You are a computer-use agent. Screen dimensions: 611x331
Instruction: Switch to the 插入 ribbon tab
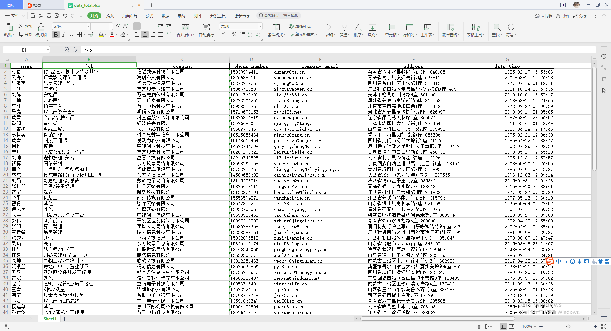(110, 16)
